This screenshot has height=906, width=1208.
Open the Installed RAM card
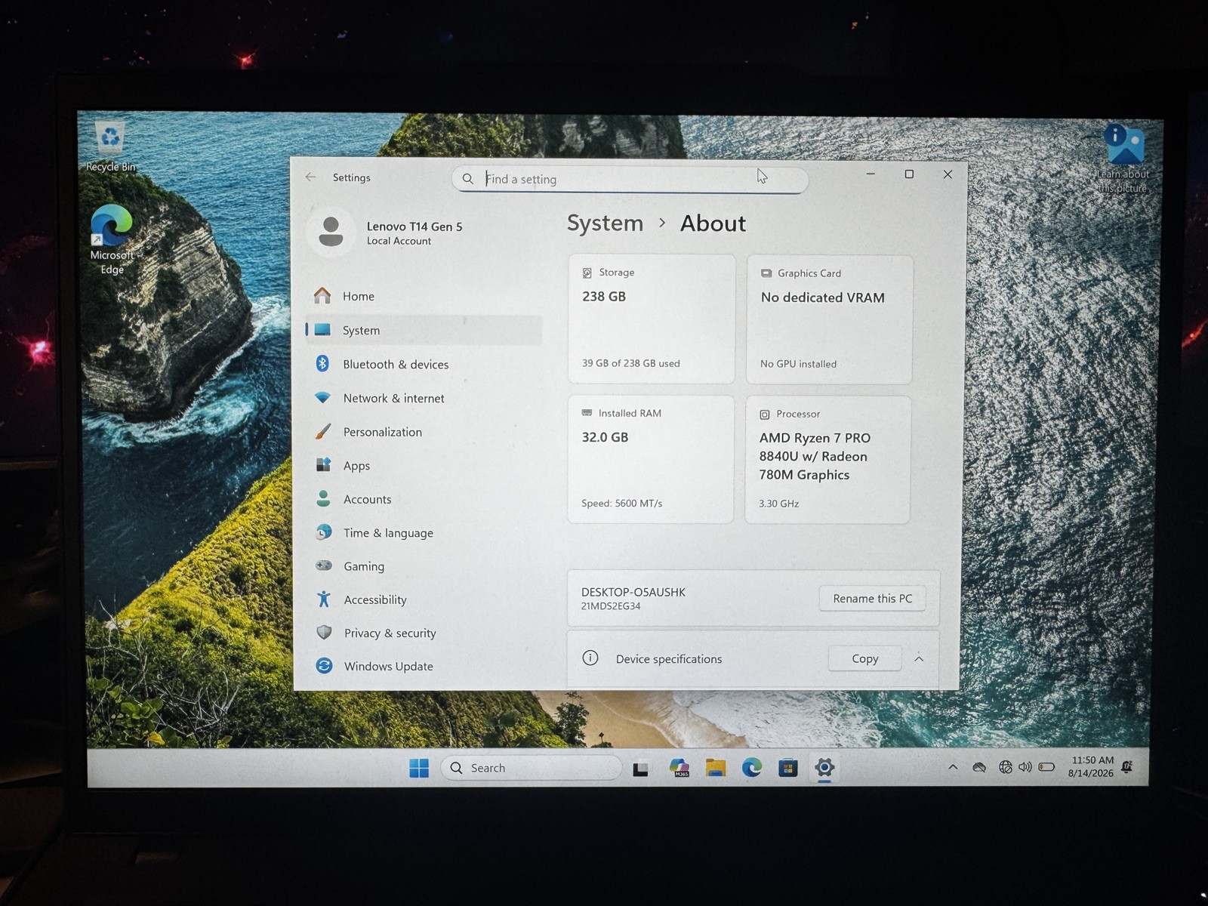click(651, 459)
